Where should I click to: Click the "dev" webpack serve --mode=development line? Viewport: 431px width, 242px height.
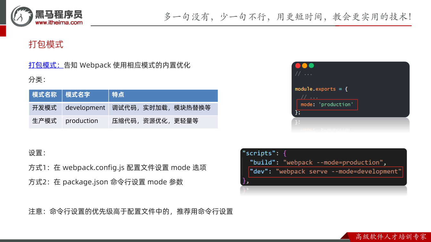(326, 172)
